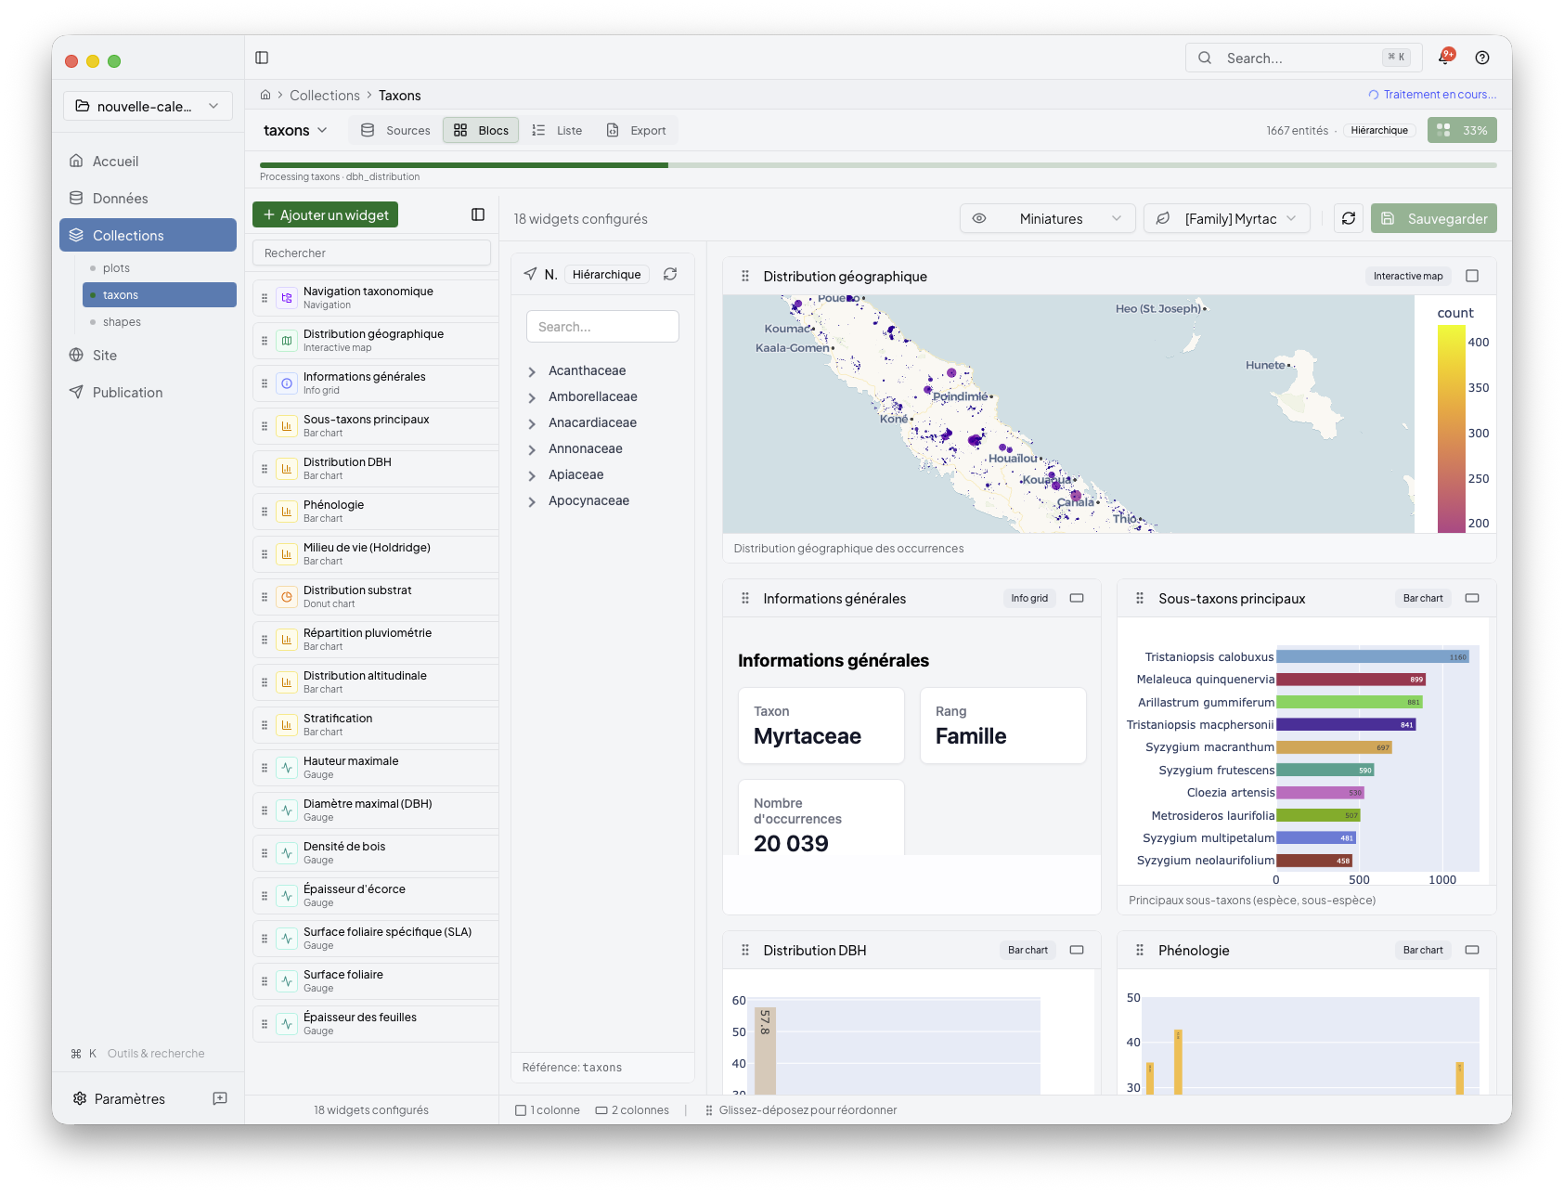Switch to the Sources tab
The width and height of the screenshot is (1564, 1193).
pos(395,130)
